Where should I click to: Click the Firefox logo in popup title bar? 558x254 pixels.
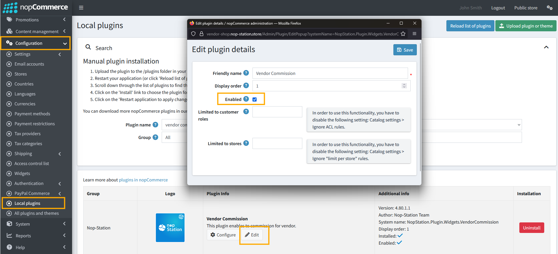[x=192, y=23]
